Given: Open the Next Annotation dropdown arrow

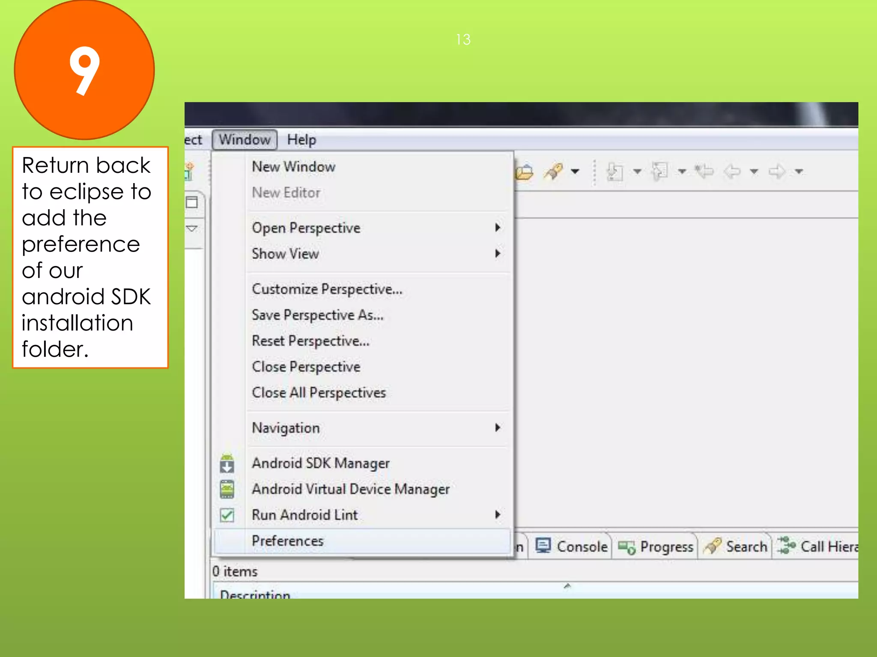Looking at the screenshot, I should coord(637,172).
